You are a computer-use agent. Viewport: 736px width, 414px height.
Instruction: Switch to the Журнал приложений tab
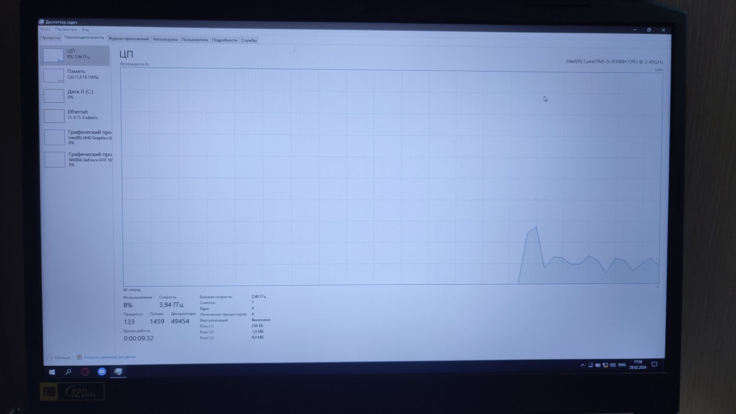(x=128, y=39)
